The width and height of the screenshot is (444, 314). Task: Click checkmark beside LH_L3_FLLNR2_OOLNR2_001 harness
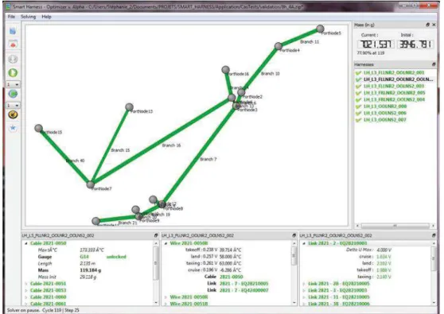tap(359, 73)
